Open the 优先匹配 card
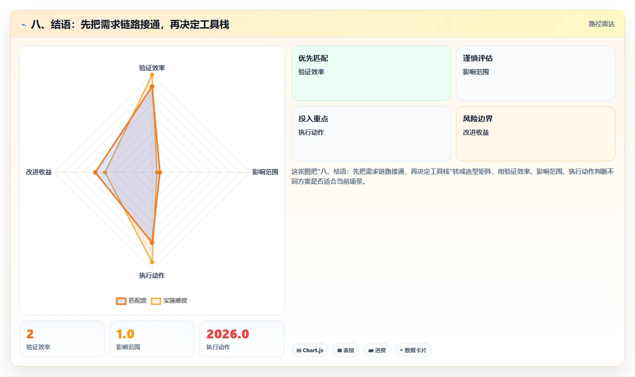Image resolution: width=635 pixels, height=377 pixels. (371, 73)
